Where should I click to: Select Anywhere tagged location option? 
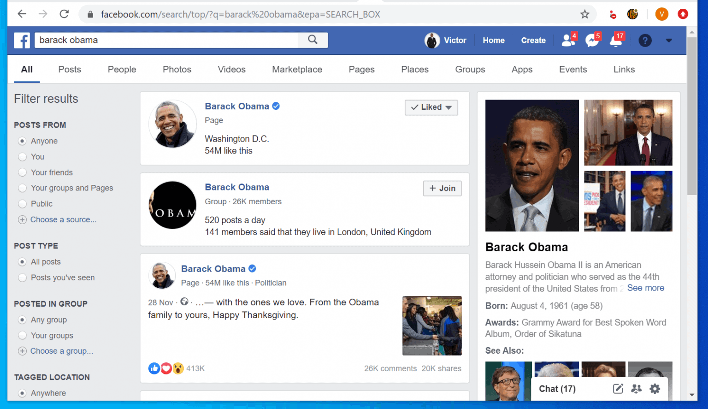[x=22, y=393]
